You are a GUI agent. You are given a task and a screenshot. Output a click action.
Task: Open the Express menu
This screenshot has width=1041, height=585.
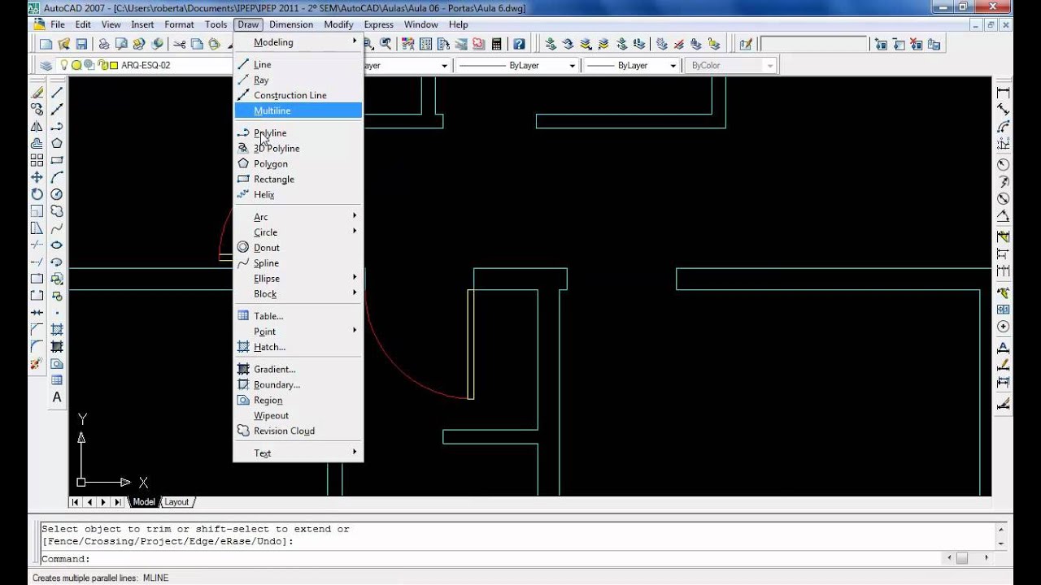tap(378, 24)
